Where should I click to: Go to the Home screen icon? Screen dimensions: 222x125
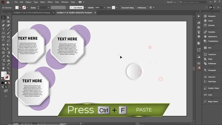(x=8, y=2)
